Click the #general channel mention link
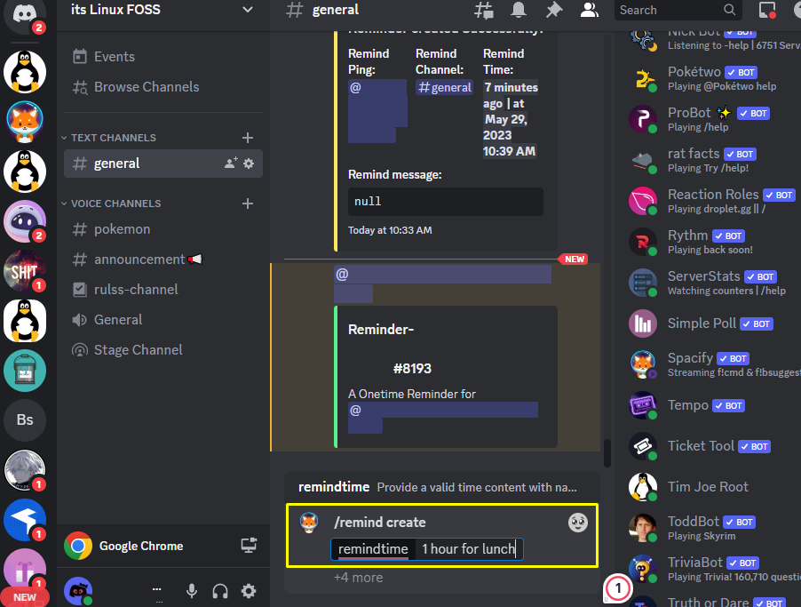The image size is (801, 607). (x=444, y=87)
